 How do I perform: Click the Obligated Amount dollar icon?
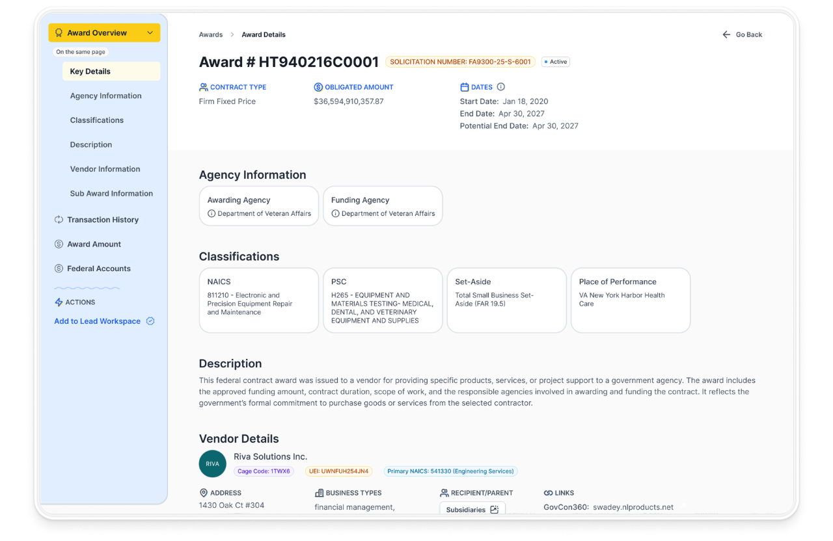pos(318,87)
